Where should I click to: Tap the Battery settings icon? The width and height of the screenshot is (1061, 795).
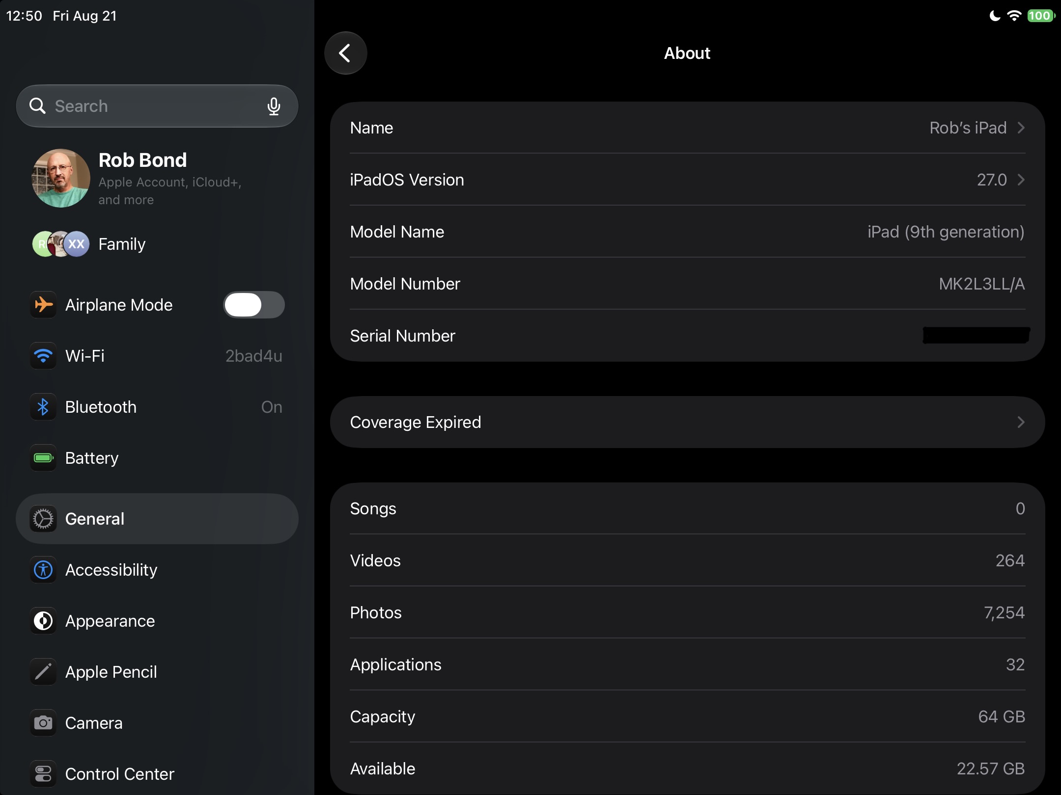tap(43, 458)
